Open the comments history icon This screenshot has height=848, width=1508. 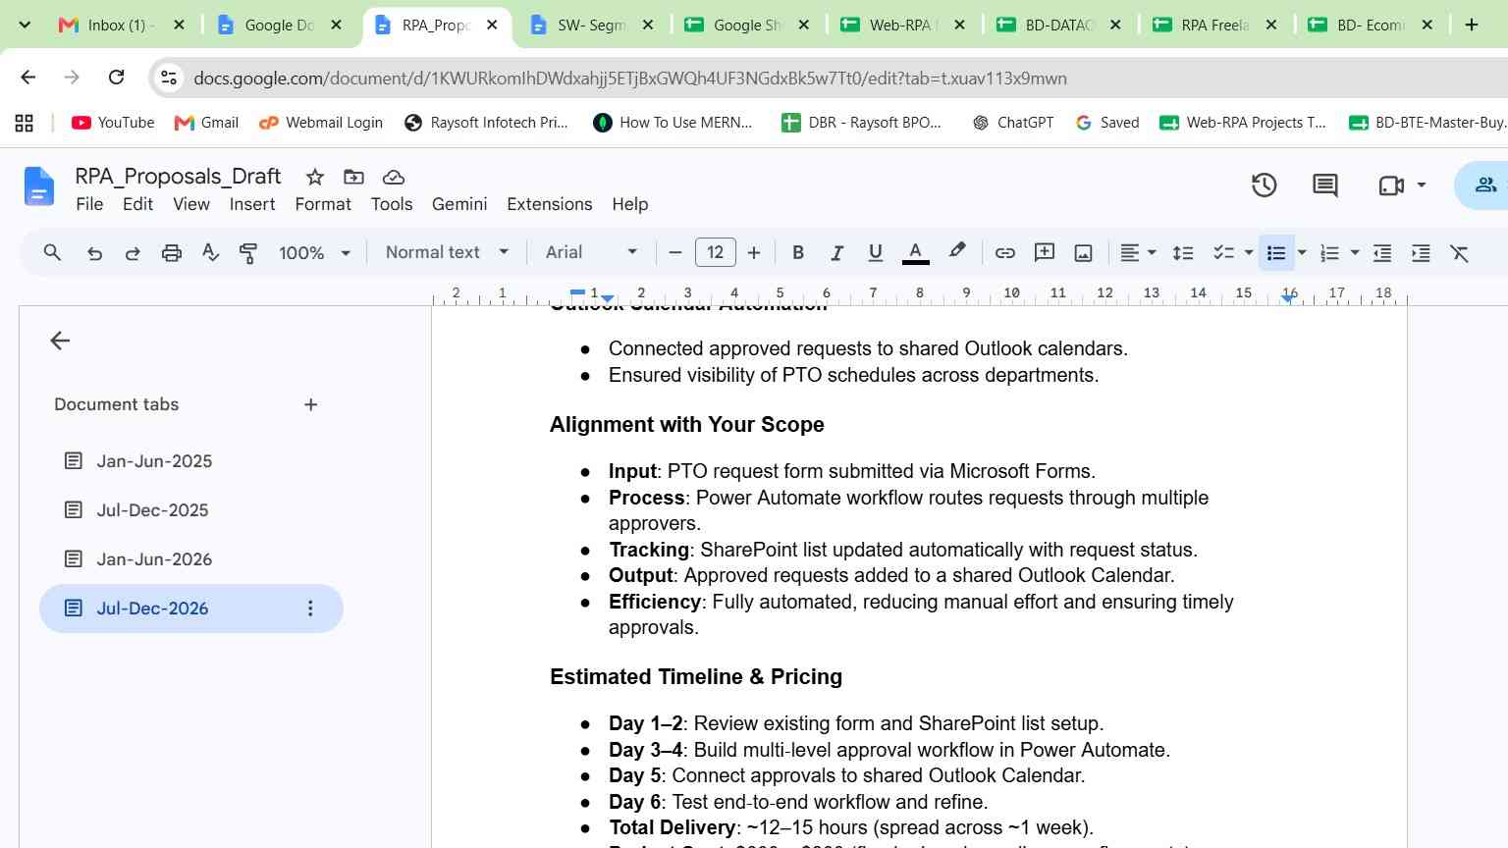point(1324,185)
